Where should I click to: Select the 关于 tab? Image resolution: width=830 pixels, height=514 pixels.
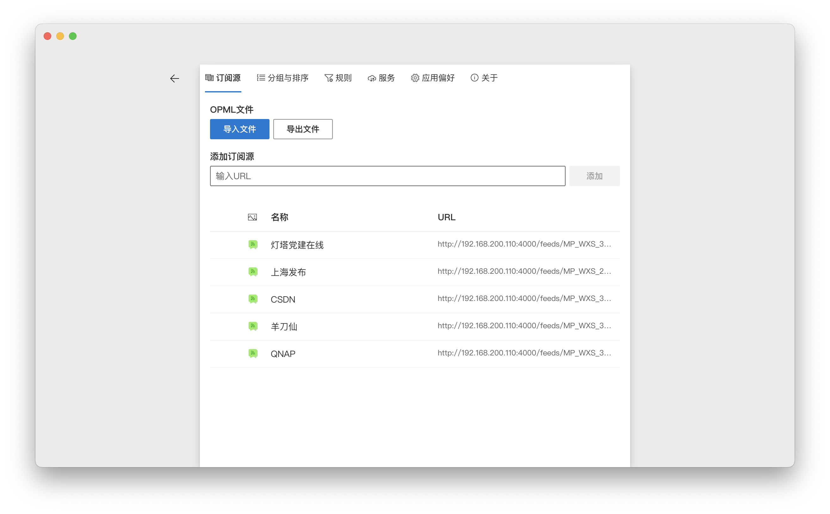[484, 78]
